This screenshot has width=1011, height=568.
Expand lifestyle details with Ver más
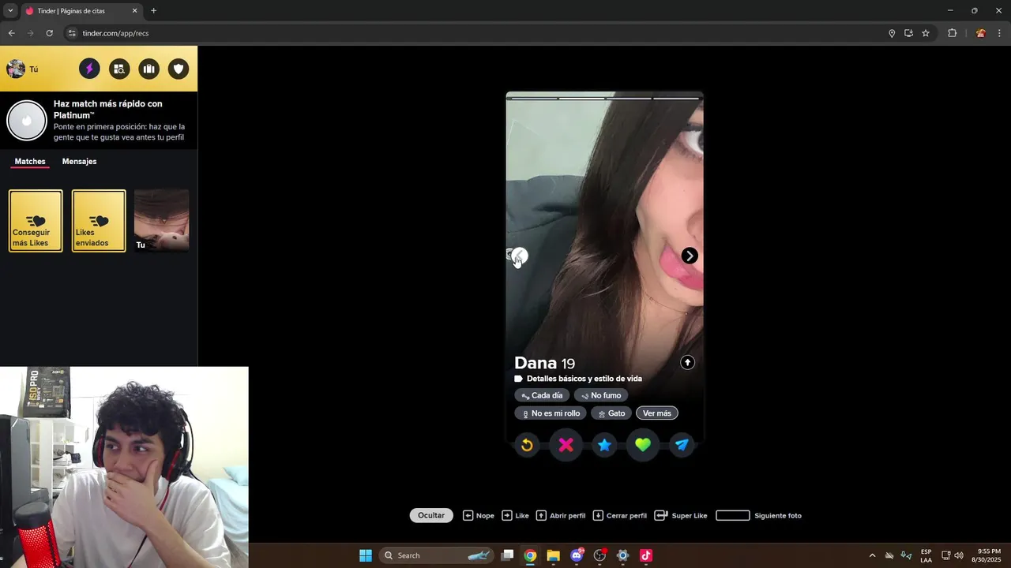click(x=657, y=413)
